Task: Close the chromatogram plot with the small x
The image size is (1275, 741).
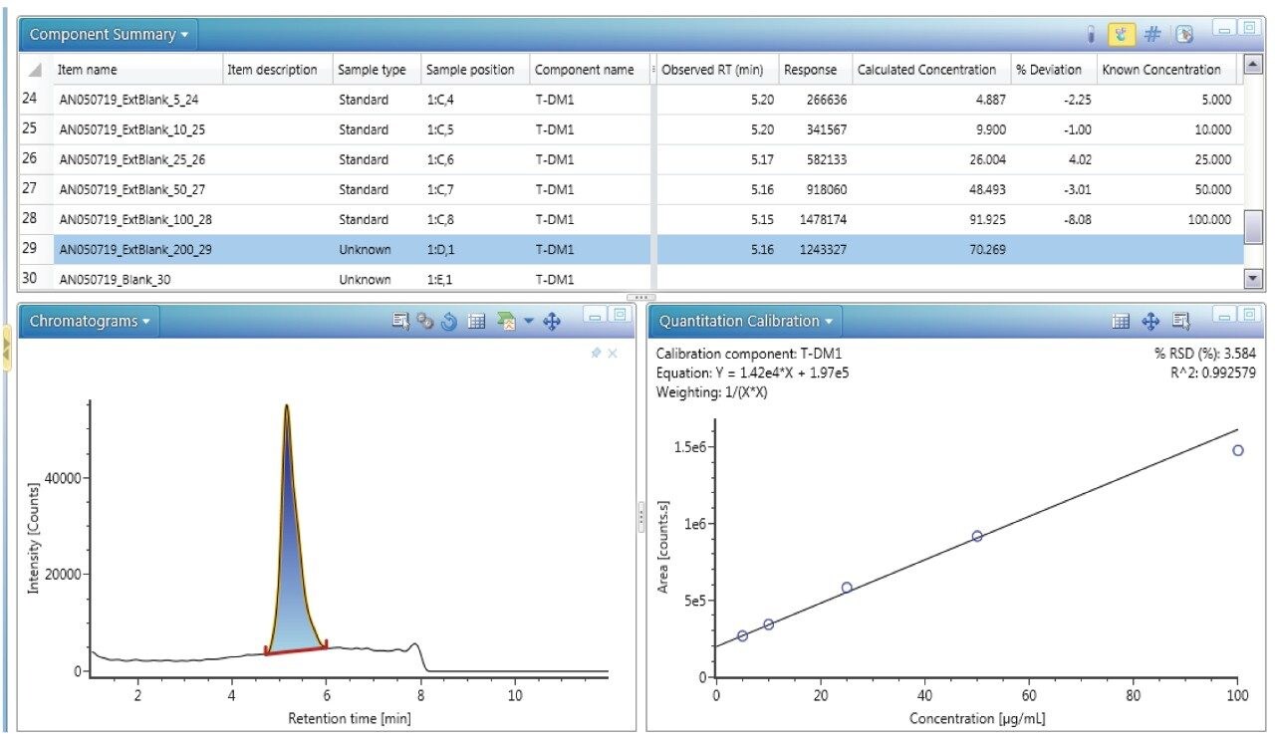Action: pyautogui.click(x=613, y=354)
